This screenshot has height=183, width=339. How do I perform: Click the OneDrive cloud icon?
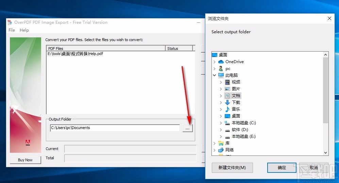pos(221,62)
